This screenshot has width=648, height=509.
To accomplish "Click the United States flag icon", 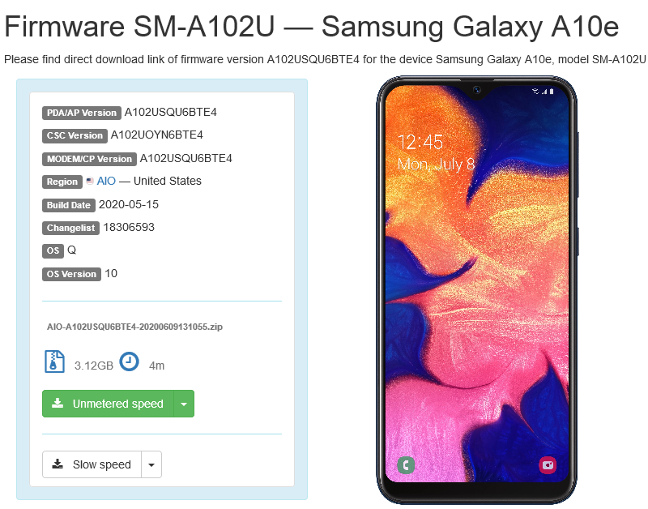I will tap(90, 181).
